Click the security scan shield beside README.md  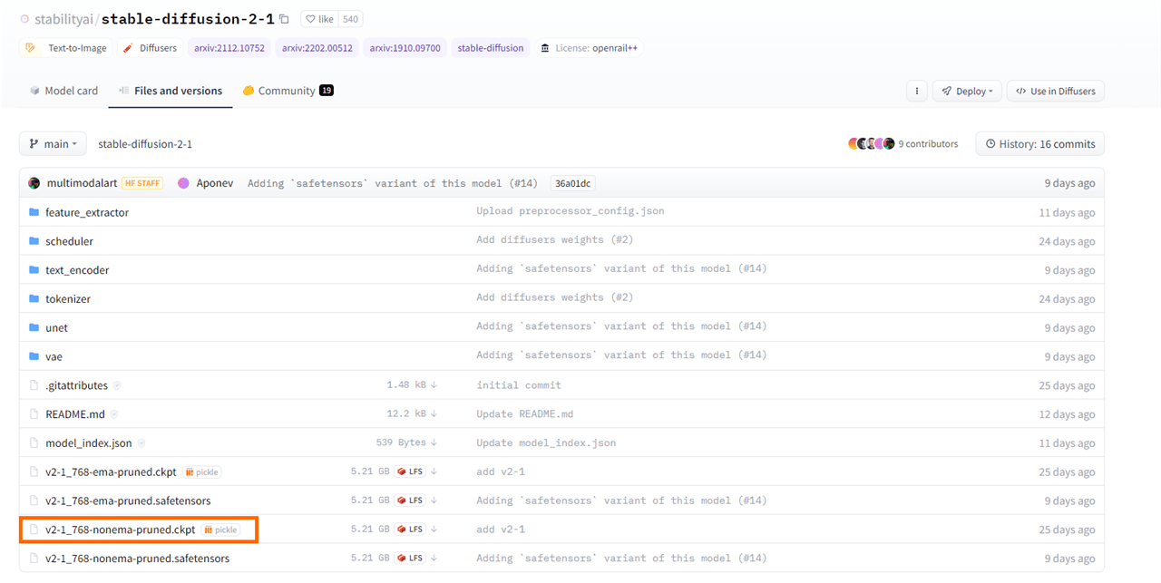point(114,414)
